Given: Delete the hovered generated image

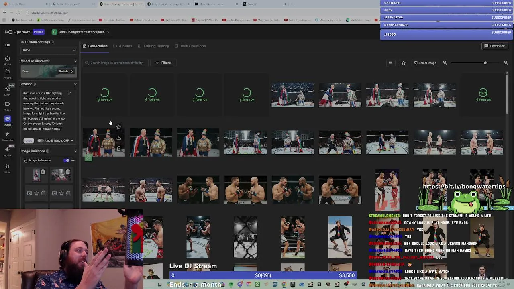Looking at the screenshot, I should coord(118,148).
